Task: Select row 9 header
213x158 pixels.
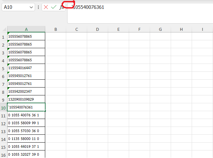Action: (x=3, y=100)
